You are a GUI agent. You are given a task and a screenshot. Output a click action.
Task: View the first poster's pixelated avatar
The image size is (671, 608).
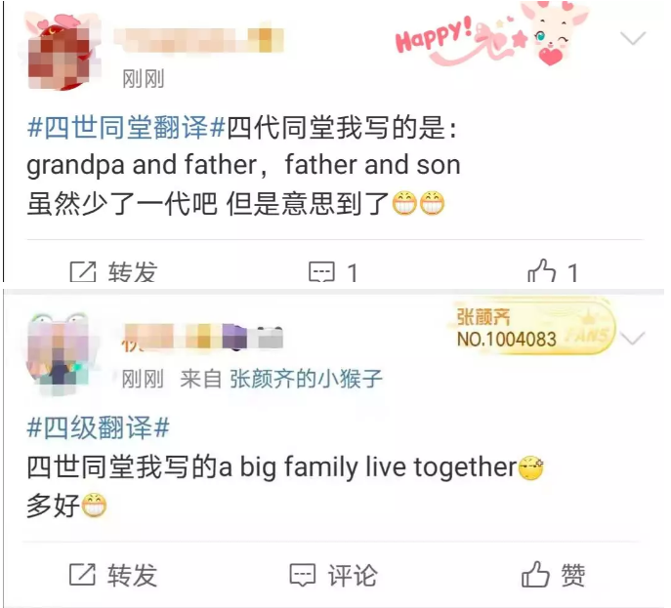pos(60,52)
